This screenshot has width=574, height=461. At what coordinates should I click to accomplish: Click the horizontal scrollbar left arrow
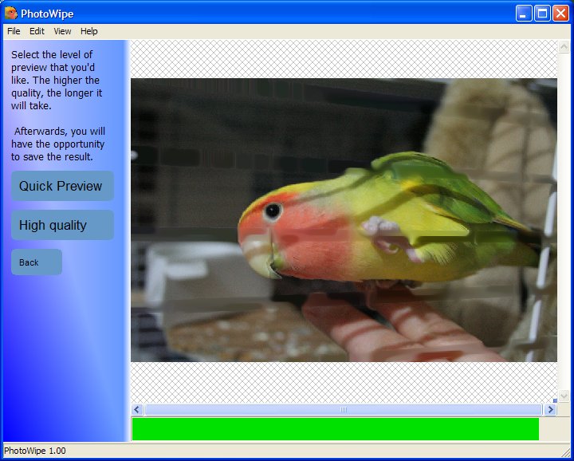pos(137,409)
